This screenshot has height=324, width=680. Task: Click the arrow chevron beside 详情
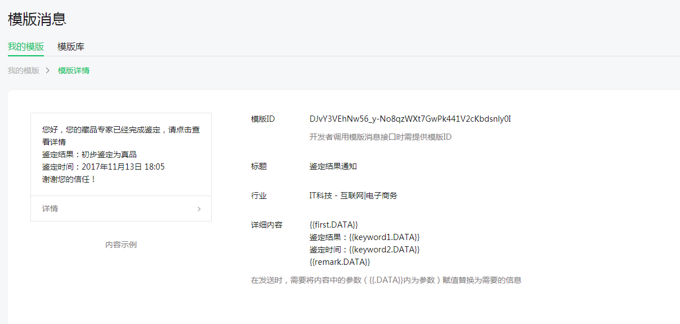[199, 209]
